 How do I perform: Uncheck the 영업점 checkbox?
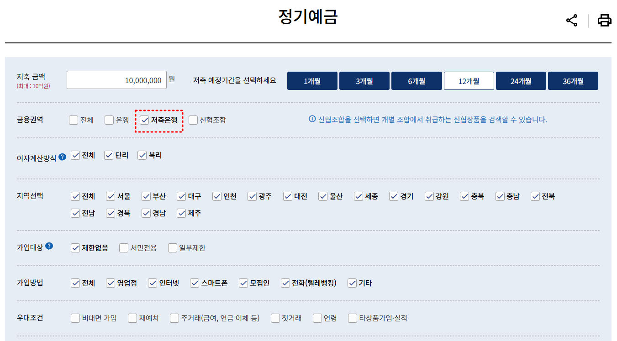(111, 283)
